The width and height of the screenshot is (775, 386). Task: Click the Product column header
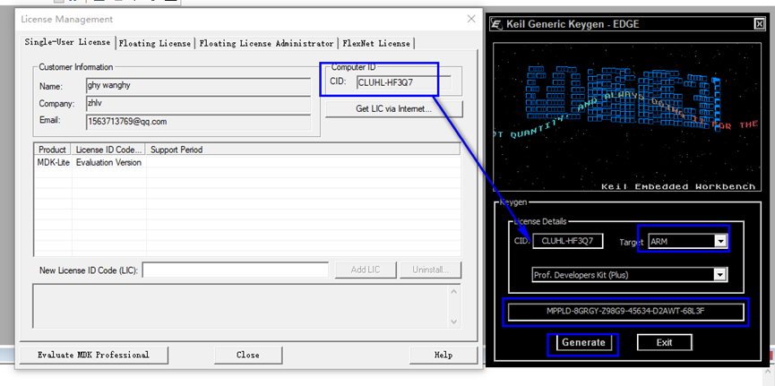[52, 150]
